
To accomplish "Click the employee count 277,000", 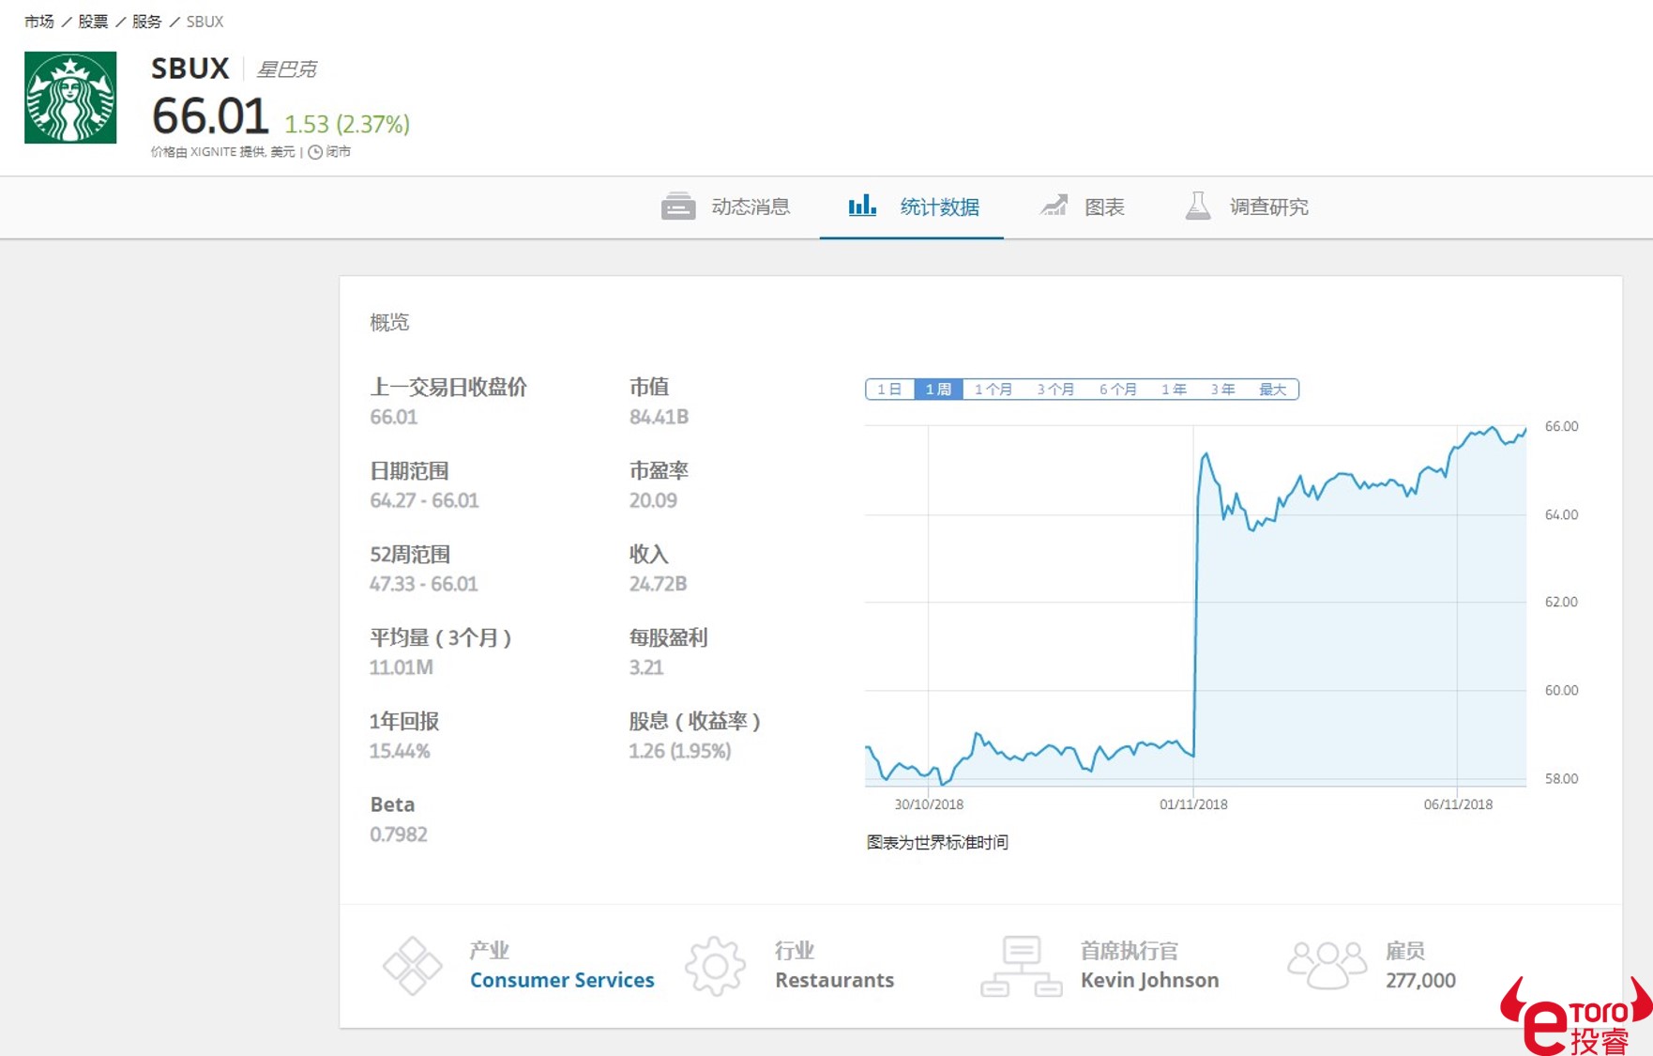I will pos(1420,980).
